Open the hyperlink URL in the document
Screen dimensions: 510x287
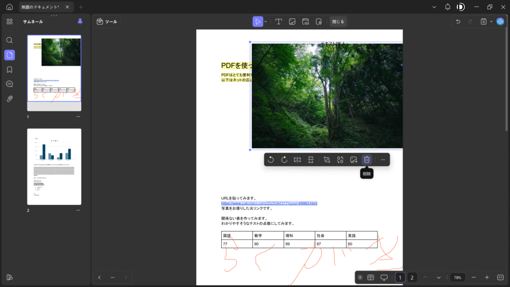[x=269, y=203]
